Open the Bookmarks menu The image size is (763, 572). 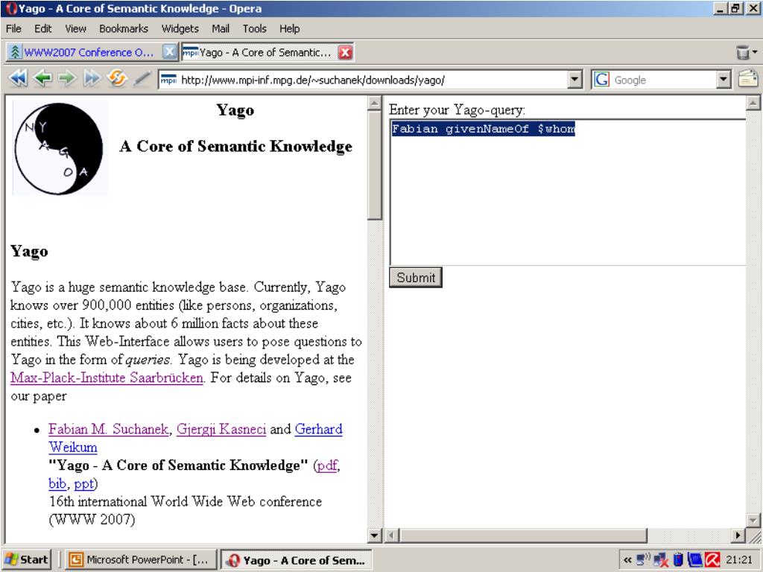point(124,29)
